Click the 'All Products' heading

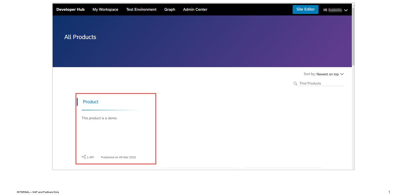tap(80, 37)
